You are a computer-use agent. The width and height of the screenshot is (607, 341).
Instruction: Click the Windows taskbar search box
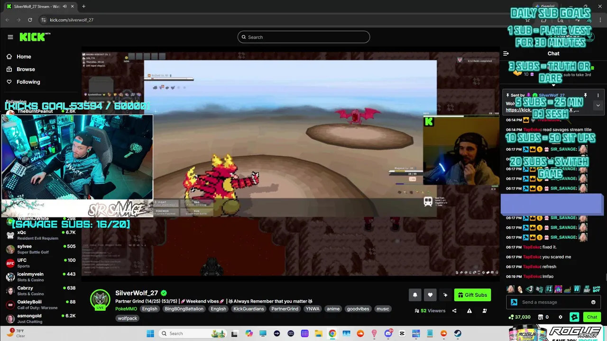[x=192, y=333]
